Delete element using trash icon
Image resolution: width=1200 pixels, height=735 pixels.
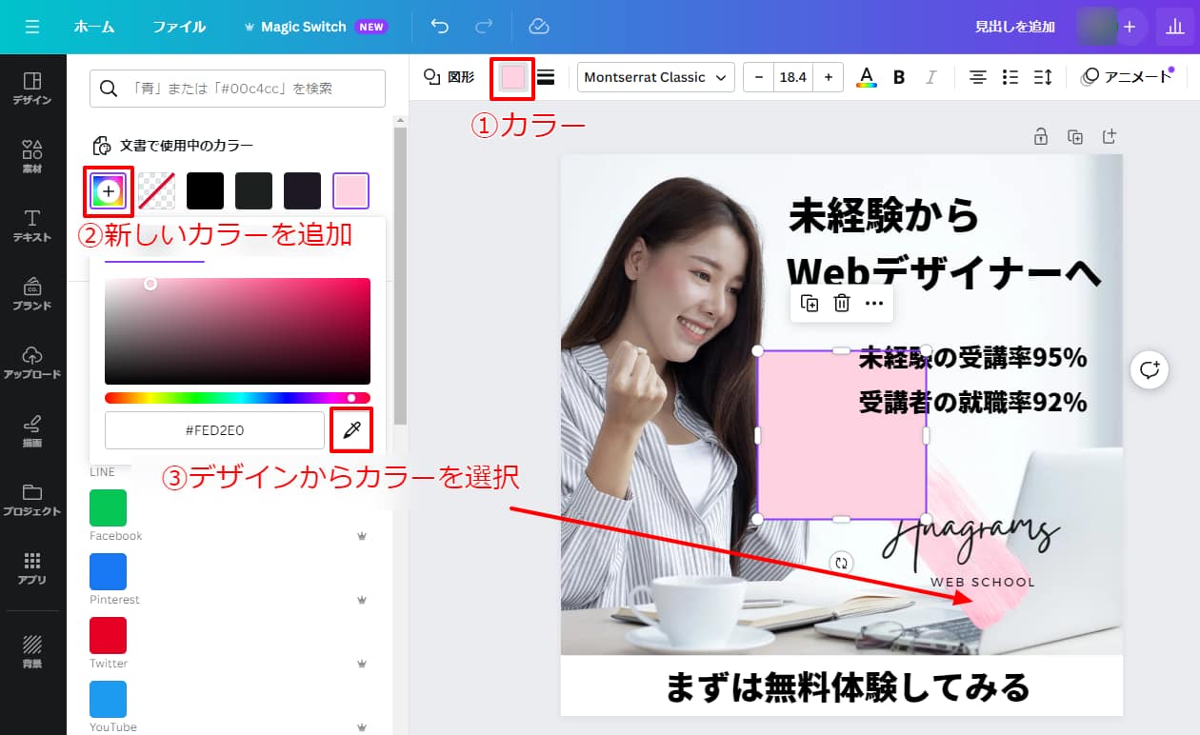click(842, 304)
